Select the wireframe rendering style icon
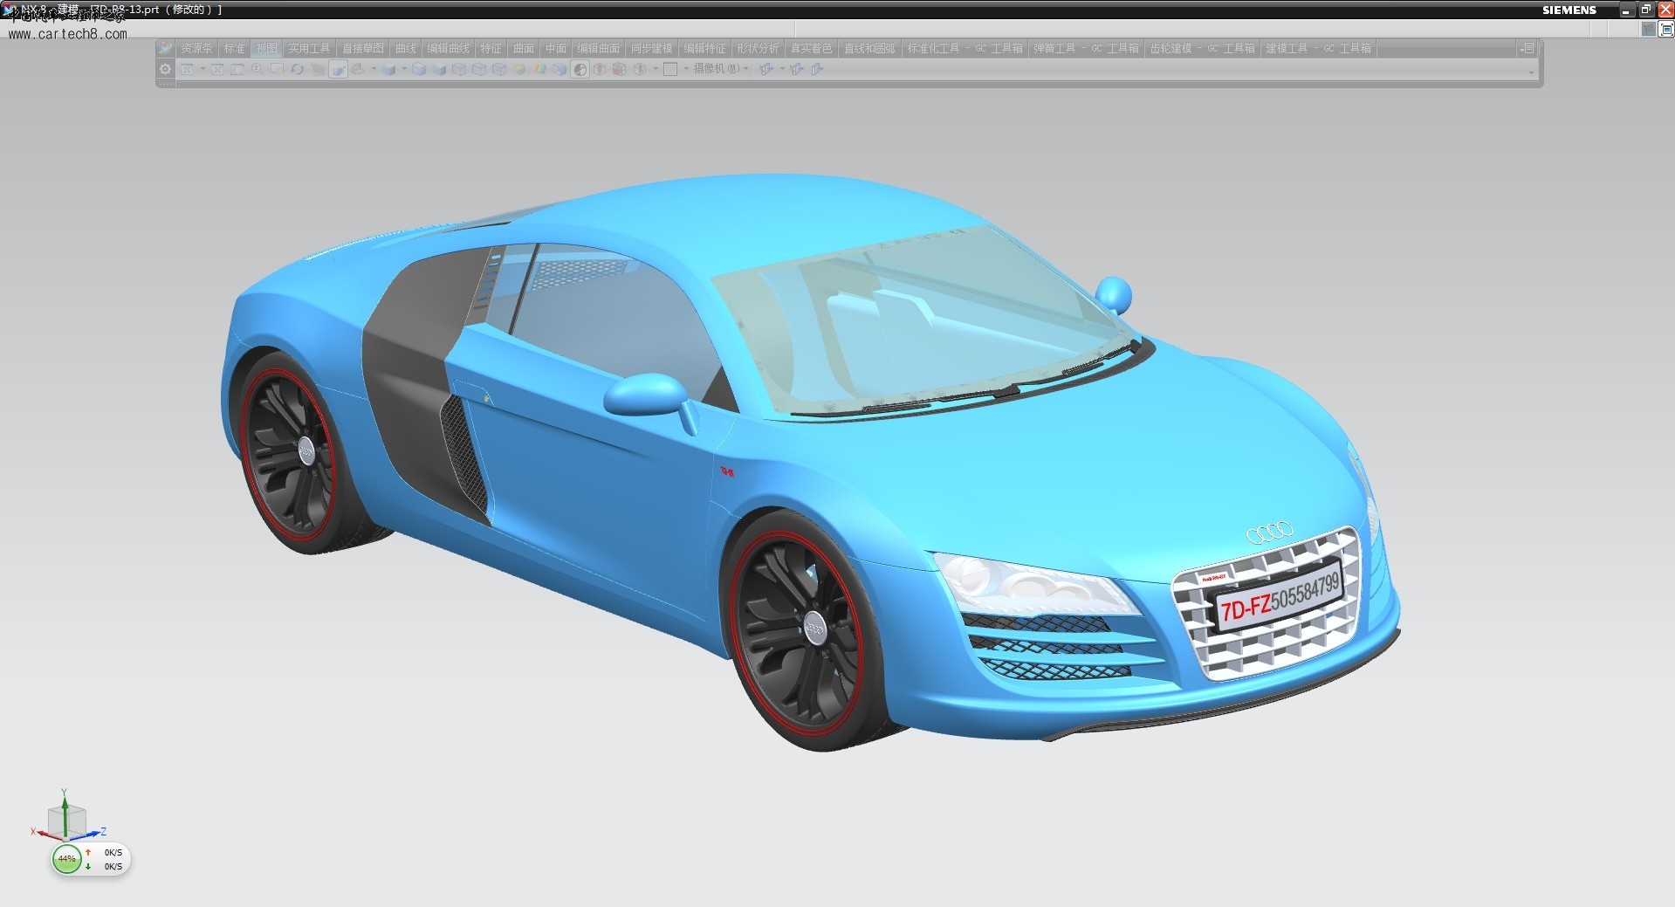The width and height of the screenshot is (1675, 907). click(357, 69)
